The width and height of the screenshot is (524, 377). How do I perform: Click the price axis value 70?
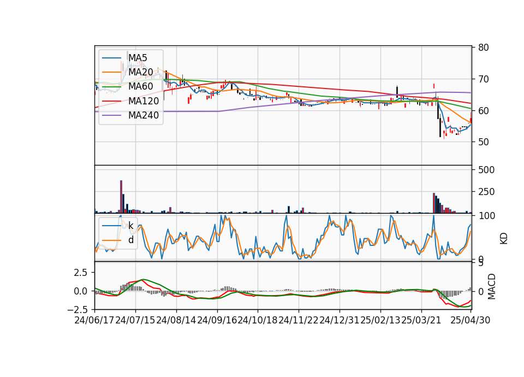click(x=484, y=79)
